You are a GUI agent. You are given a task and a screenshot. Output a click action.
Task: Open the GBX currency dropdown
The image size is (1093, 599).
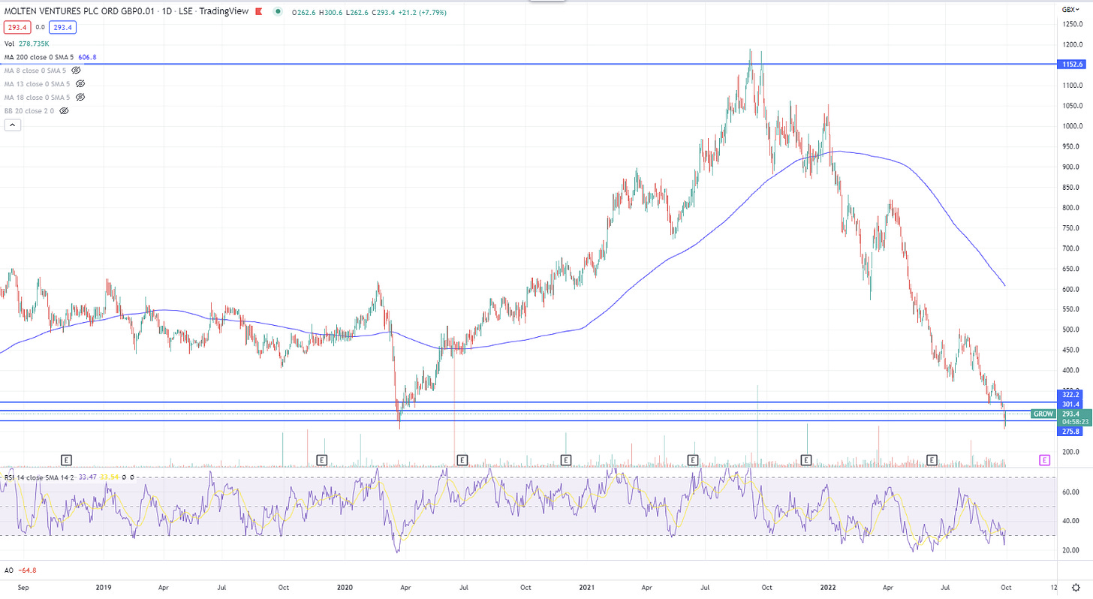tap(1070, 10)
